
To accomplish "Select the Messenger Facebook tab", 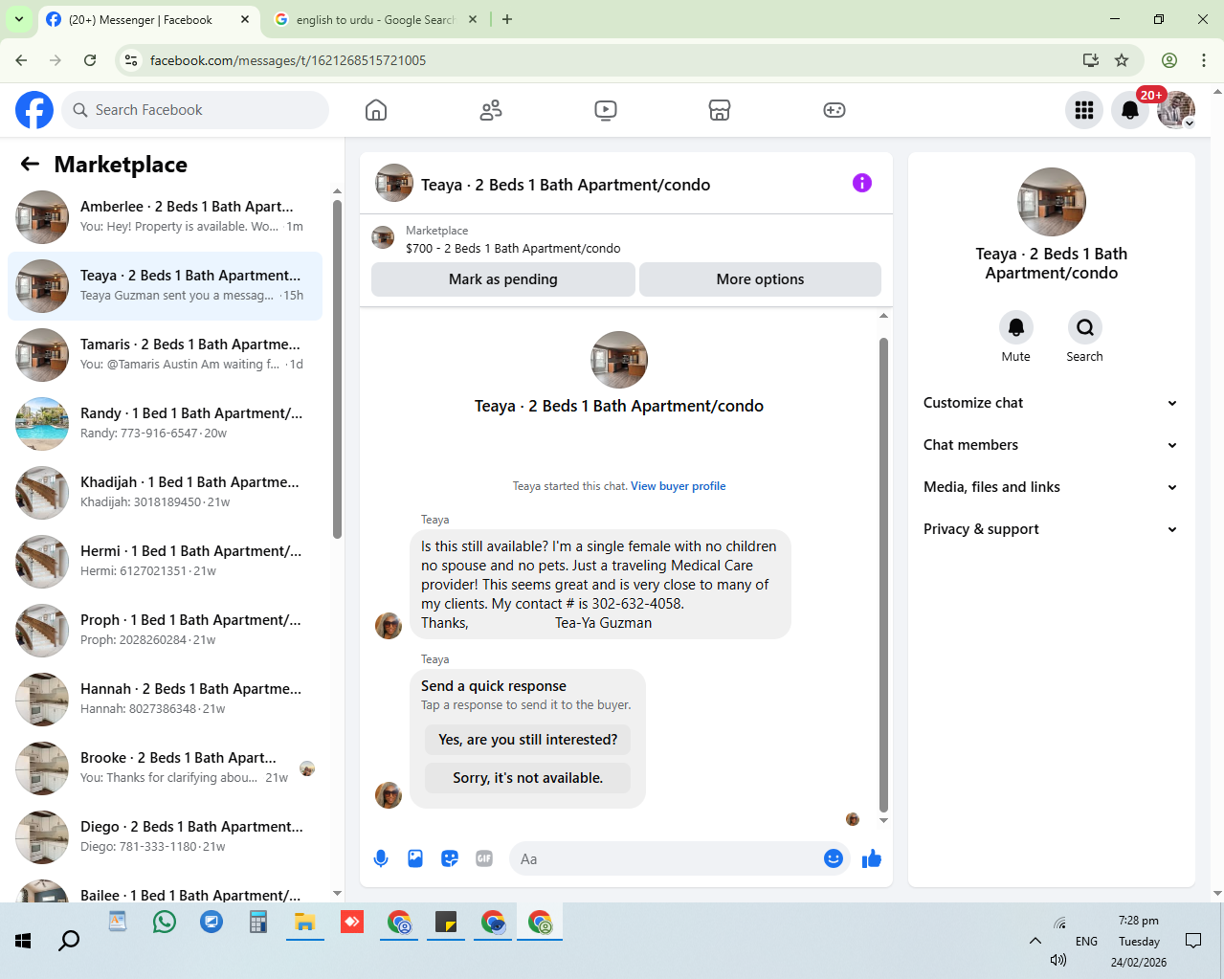I will pos(148,19).
